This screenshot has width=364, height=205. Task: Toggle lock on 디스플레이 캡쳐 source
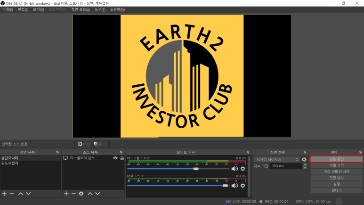point(122,158)
